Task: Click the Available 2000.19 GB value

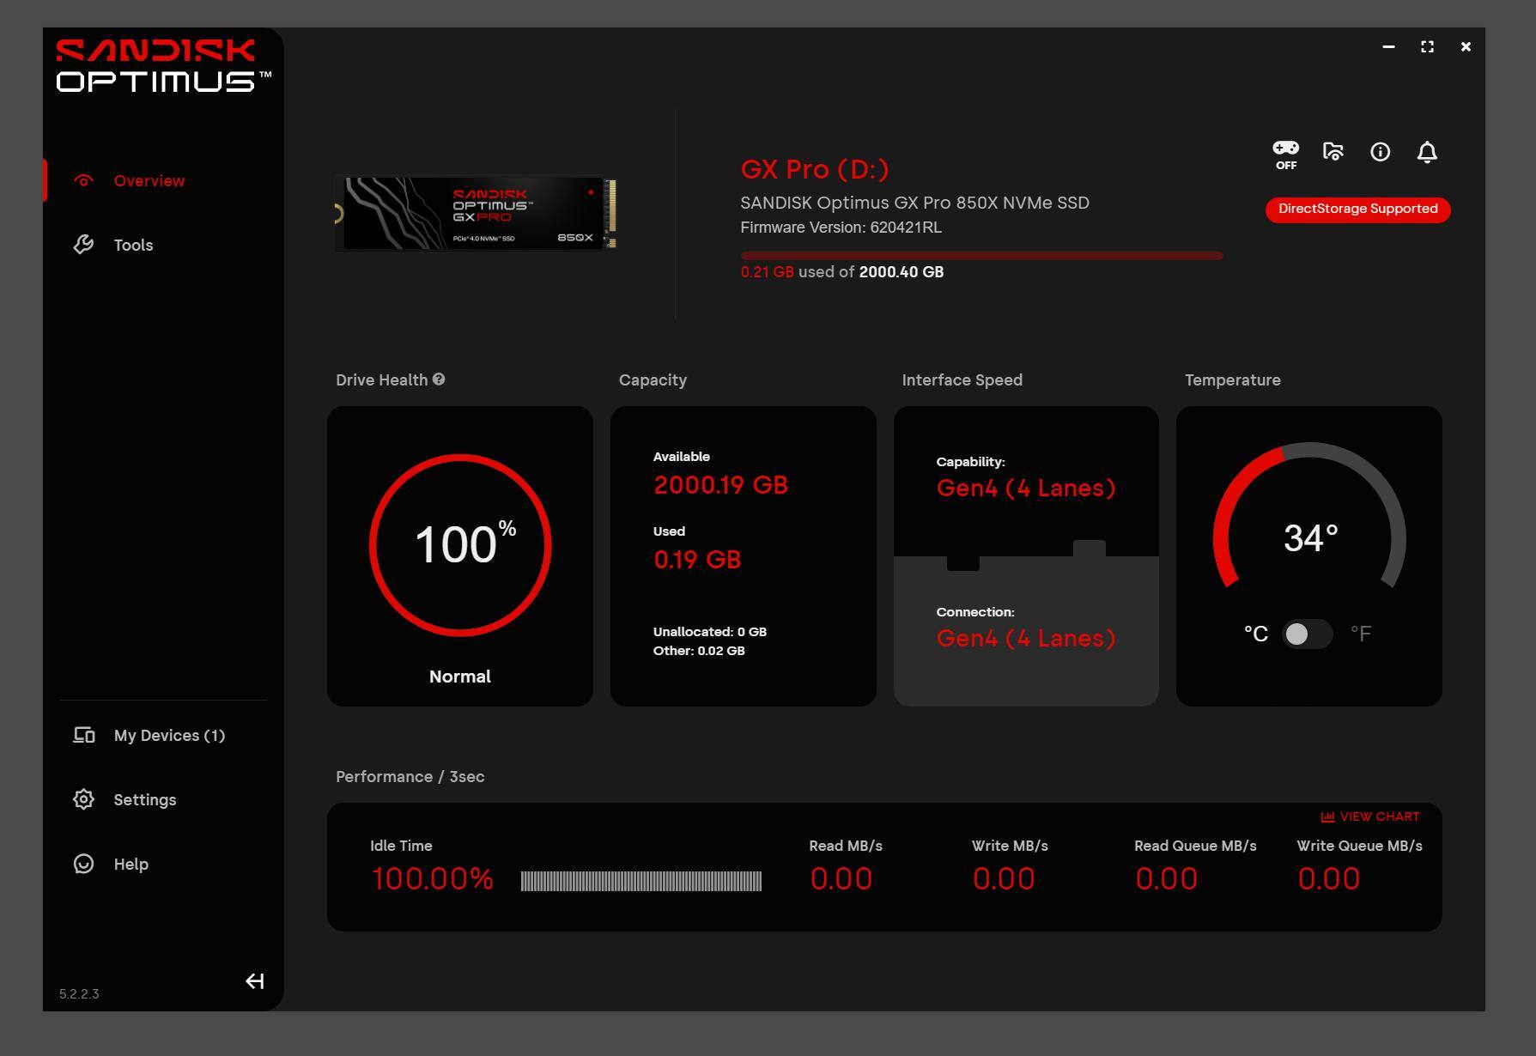Action: pyautogui.click(x=720, y=485)
